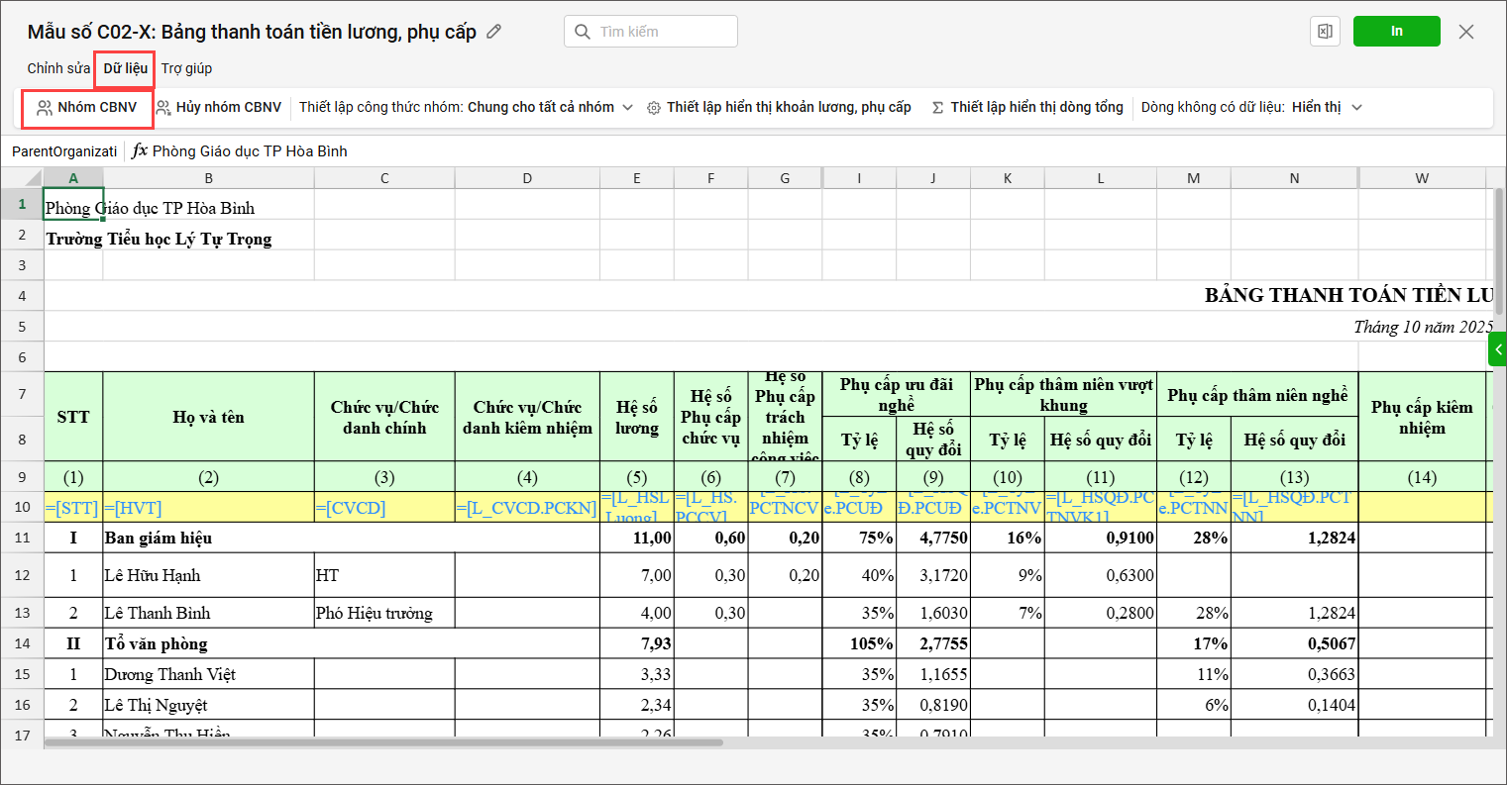The height and width of the screenshot is (785, 1507).
Task: Click the Hủy nhóm CBNV ungroup icon
Action: pos(163,108)
